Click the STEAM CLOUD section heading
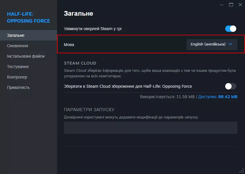245x174 pixels. click(80, 63)
